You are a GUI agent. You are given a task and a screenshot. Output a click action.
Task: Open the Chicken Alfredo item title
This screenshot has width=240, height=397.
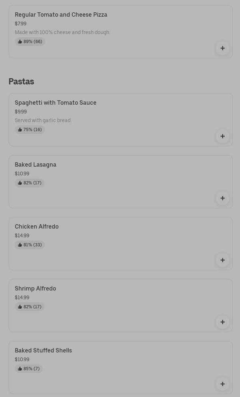coord(37,226)
